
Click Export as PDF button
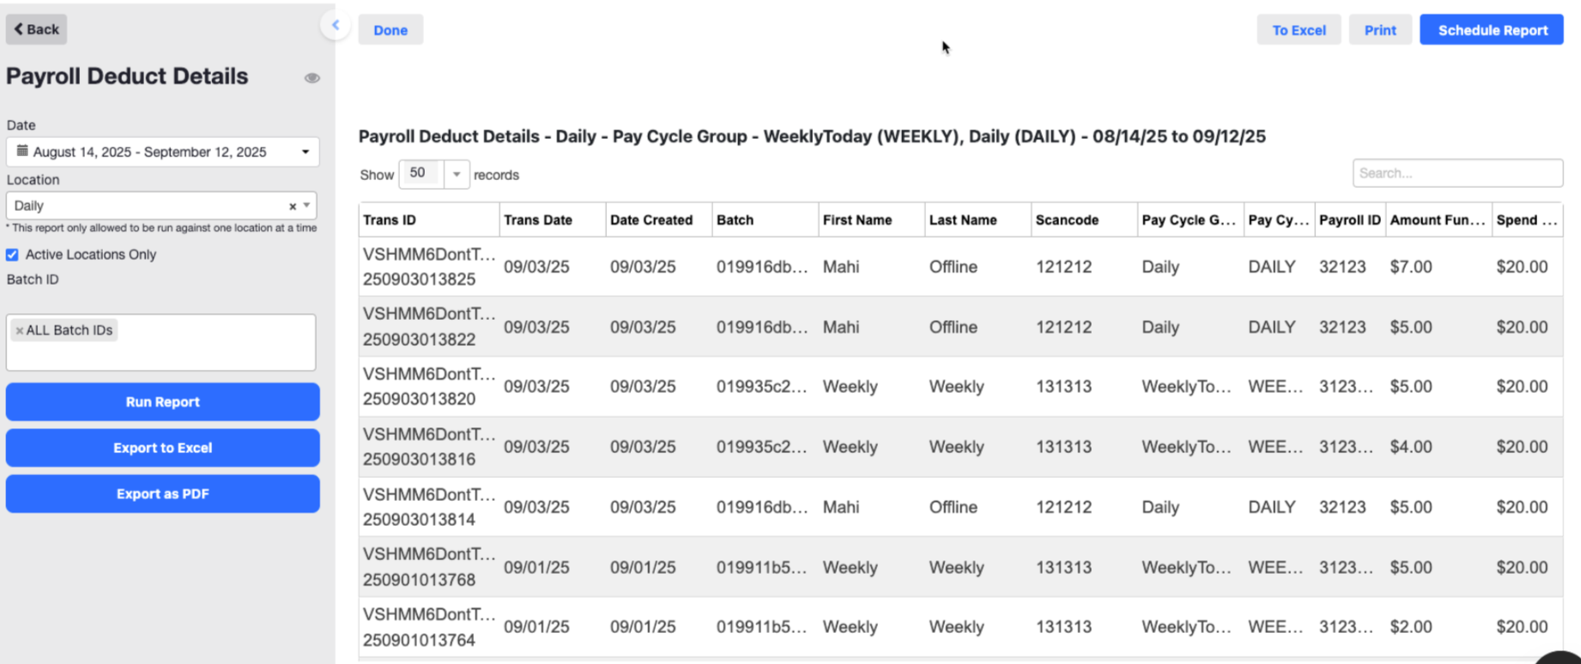[163, 494]
